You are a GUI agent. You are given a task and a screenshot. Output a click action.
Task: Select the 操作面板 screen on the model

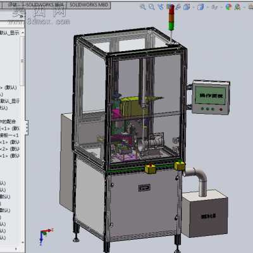[x=211, y=96]
